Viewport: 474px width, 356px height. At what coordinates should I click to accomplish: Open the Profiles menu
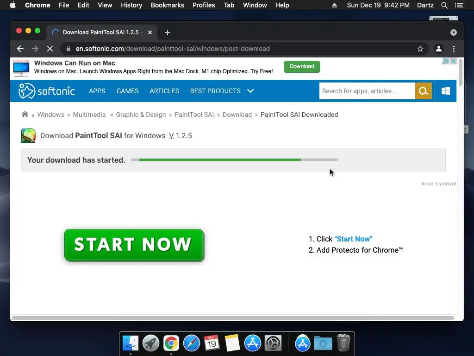(204, 5)
